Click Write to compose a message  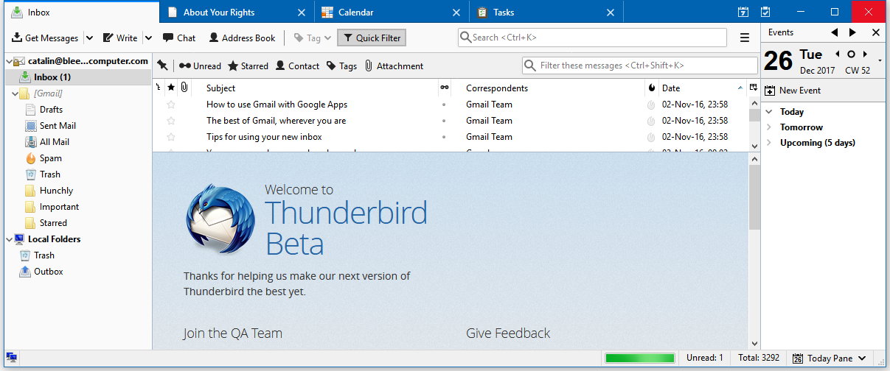pyautogui.click(x=120, y=38)
